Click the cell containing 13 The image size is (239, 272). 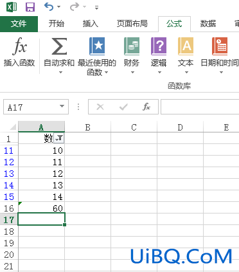click(41, 185)
